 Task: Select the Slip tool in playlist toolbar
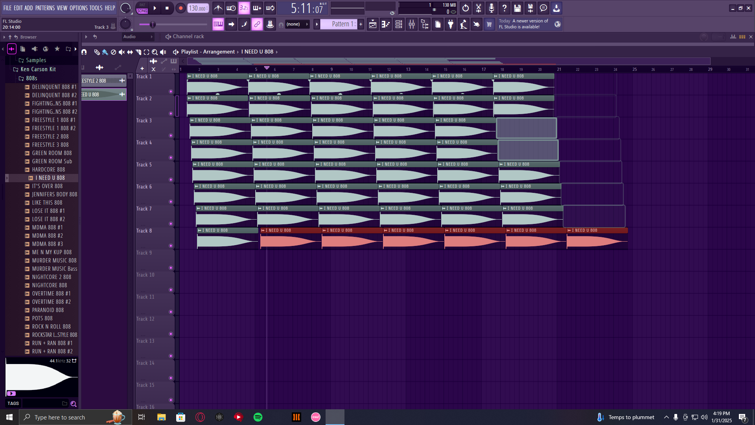130,52
